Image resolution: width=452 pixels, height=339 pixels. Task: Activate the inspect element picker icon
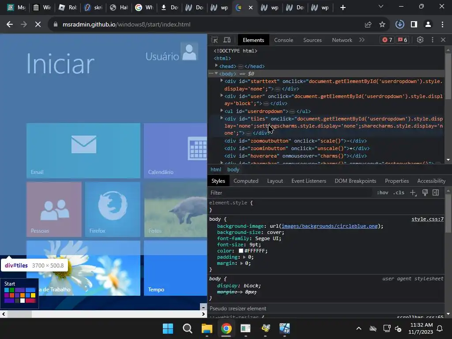tap(215, 40)
